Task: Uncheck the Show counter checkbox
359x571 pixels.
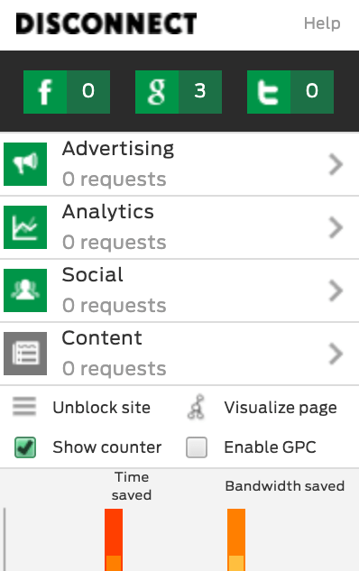Action: point(25,447)
